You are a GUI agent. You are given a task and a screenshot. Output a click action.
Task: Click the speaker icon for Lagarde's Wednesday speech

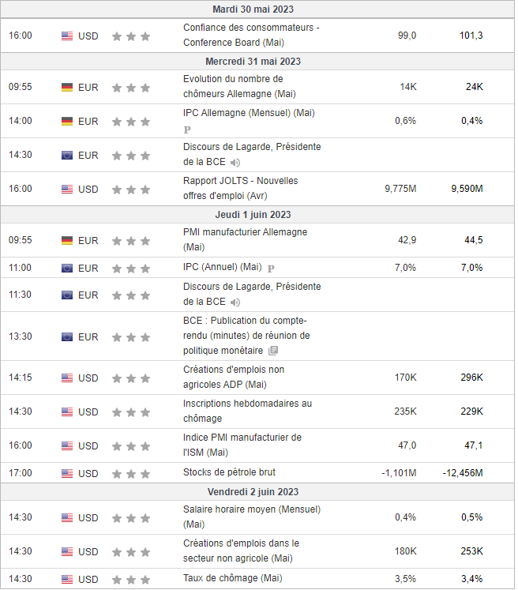click(235, 163)
